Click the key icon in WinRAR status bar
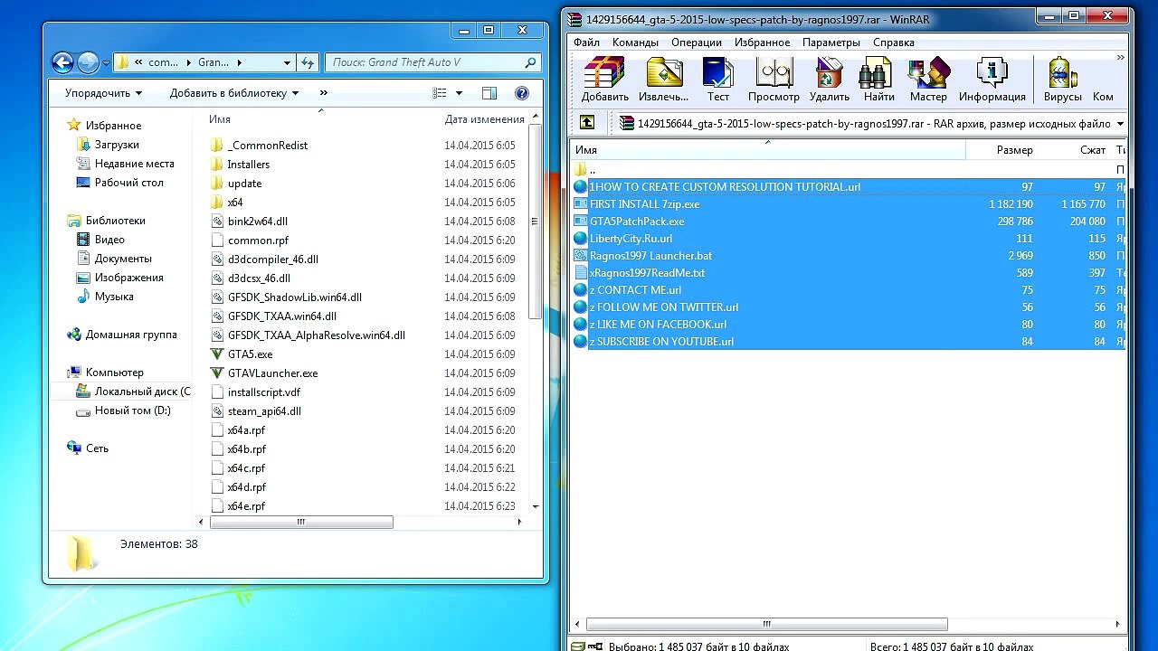This screenshot has height=651, width=1158. point(596,646)
